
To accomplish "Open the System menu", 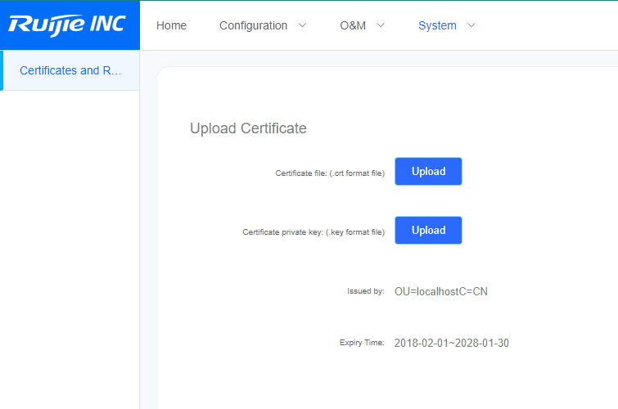I will click(437, 25).
